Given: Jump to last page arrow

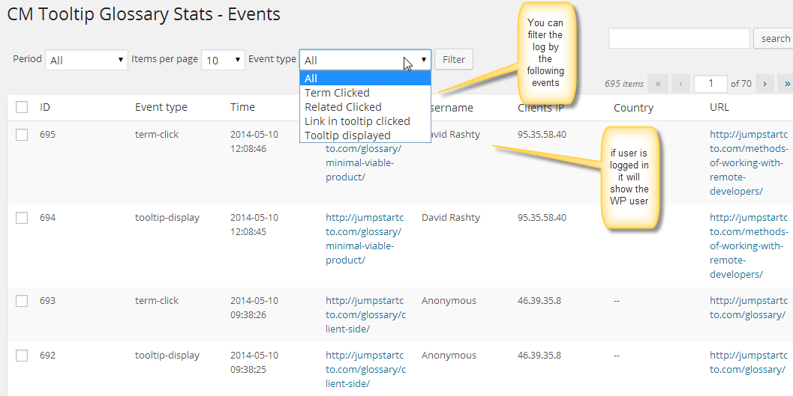Looking at the screenshot, I should click(x=785, y=84).
